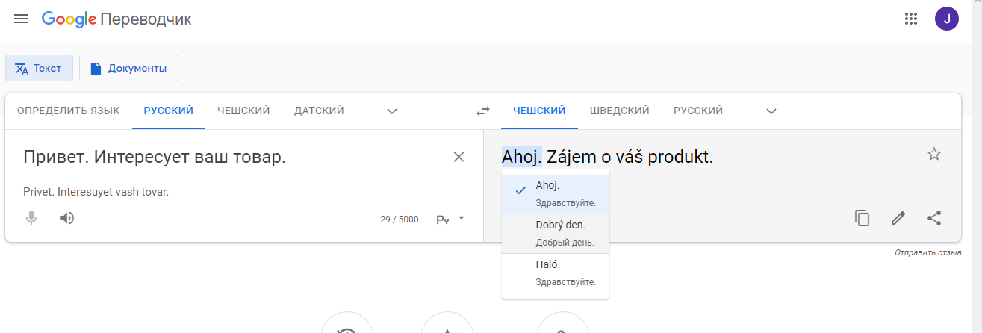The width and height of the screenshot is (982, 333).
Task: Switch to the Документы mode
Action: coord(128,68)
